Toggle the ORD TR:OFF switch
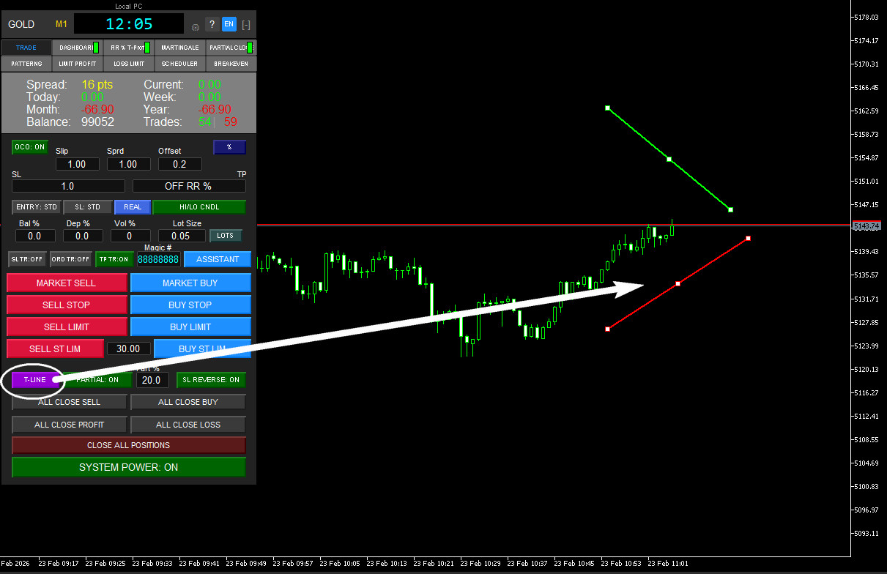Viewport: 887px width, 574px height. pyautogui.click(x=71, y=259)
